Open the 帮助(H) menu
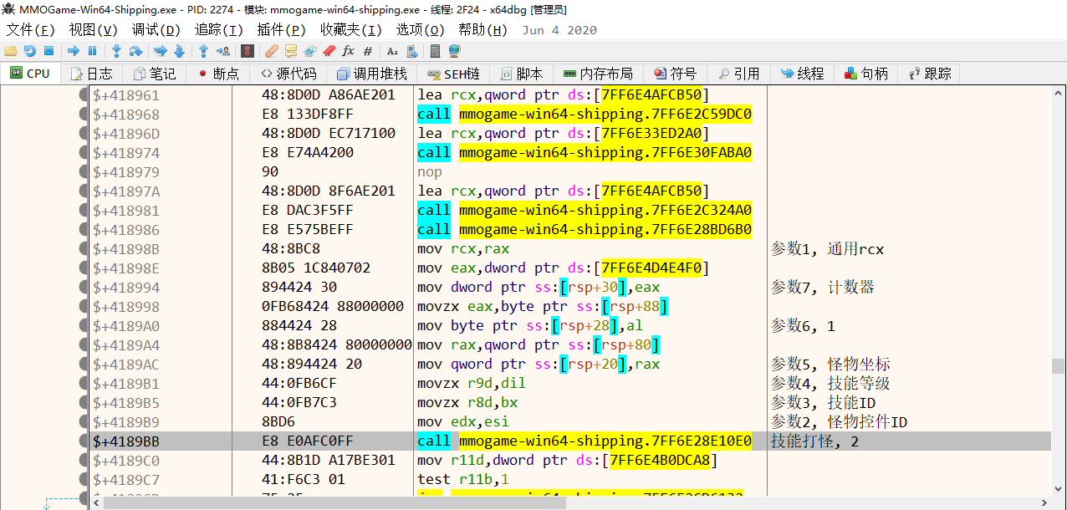This screenshot has width=1067, height=510. click(483, 30)
